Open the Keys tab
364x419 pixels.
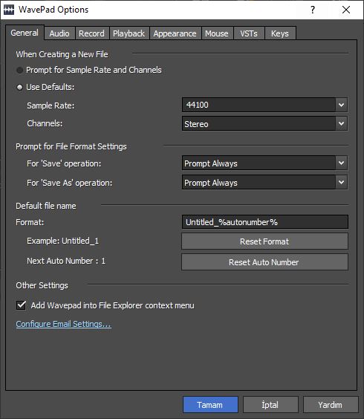(280, 33)
